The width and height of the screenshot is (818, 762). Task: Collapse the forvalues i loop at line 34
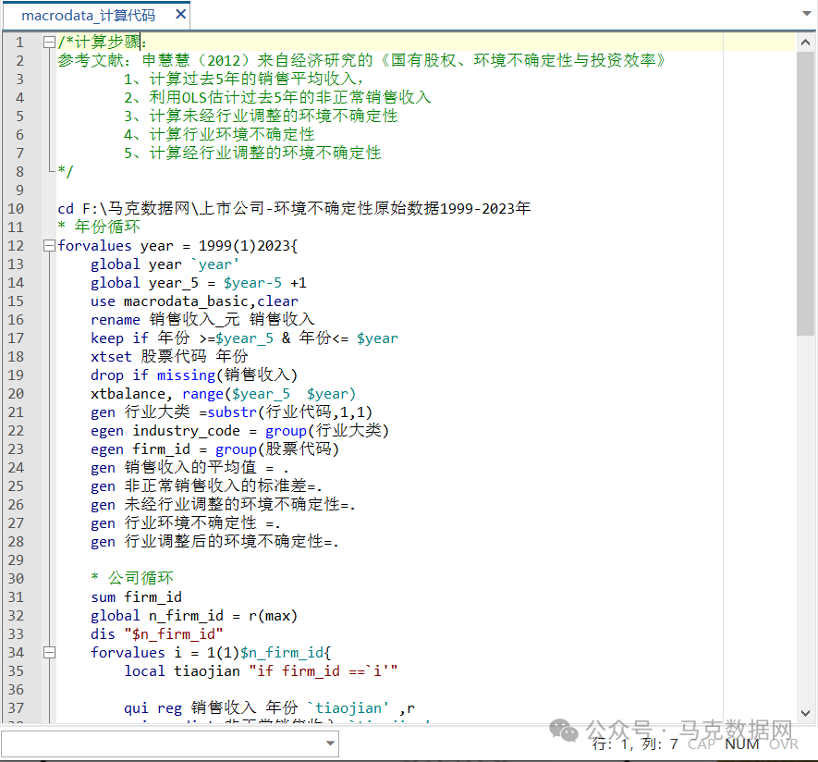tap(49, 652)
